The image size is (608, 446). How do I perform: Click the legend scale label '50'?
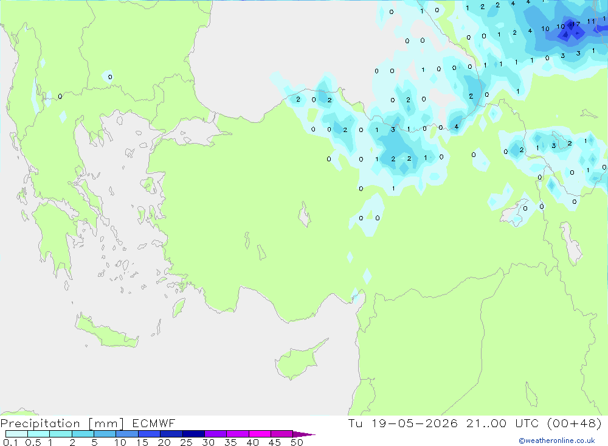pyautogui.click(x=297, y=442)
